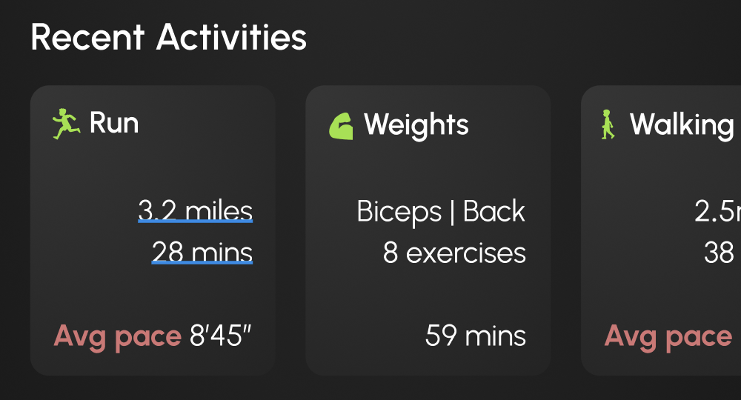Select the Walking activity title
This screenshot has height=400, width=741.
click(x=682, y=125)
